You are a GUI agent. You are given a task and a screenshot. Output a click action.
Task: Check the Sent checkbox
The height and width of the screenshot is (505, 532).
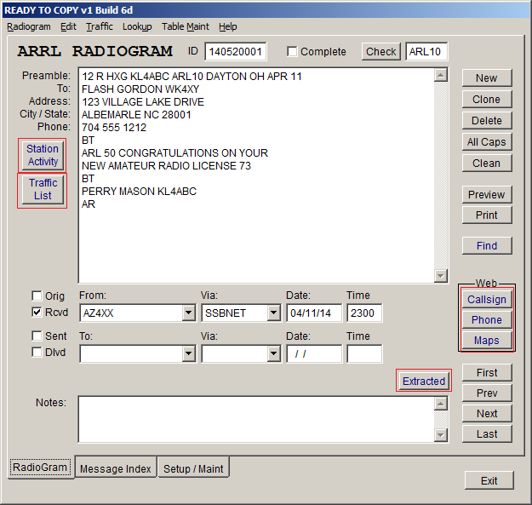(37, 336)
